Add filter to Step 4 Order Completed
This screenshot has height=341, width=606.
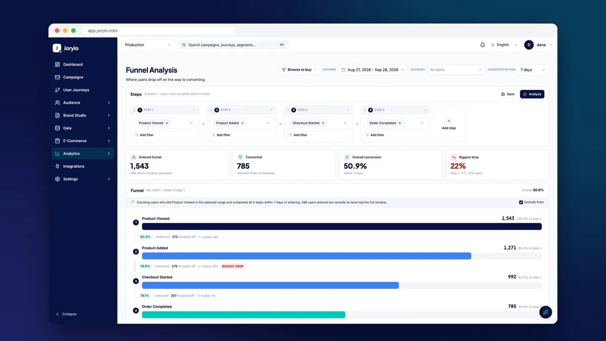click(x=395, y=135)
